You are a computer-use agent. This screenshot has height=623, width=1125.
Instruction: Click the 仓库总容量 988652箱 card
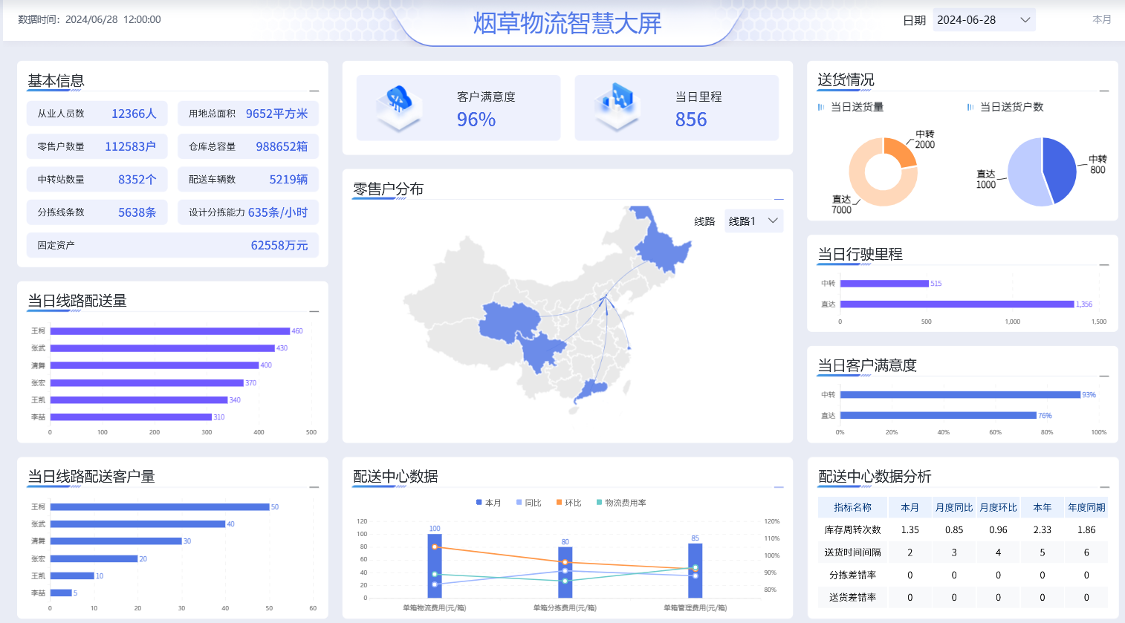[248, 146]
